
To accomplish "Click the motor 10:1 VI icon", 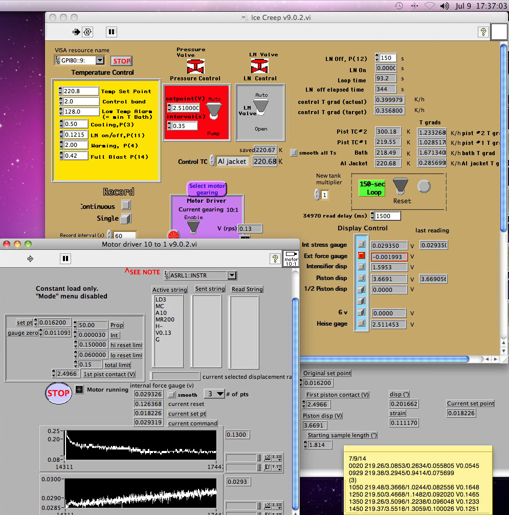I will tap(291, 258).
